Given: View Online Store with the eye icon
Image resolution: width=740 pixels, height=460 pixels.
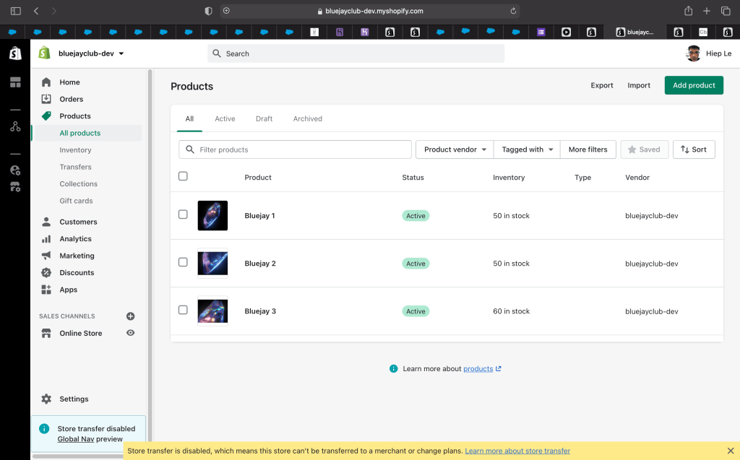Looking at the screenshot, I should tap(131, 333).
